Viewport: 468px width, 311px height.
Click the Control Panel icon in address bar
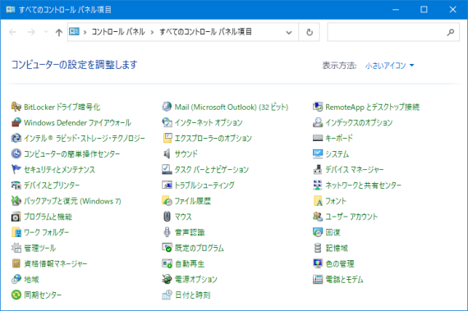click(x=75, y=32)
